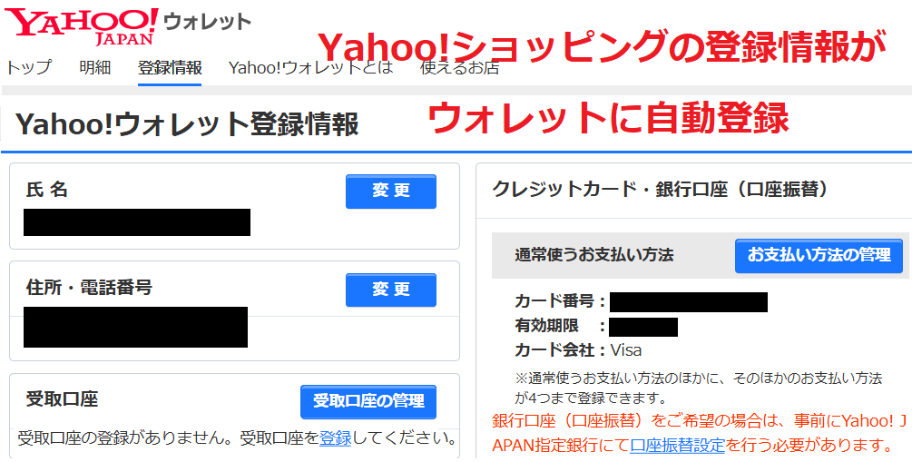Click the 氏名 label

click(46, 190)
